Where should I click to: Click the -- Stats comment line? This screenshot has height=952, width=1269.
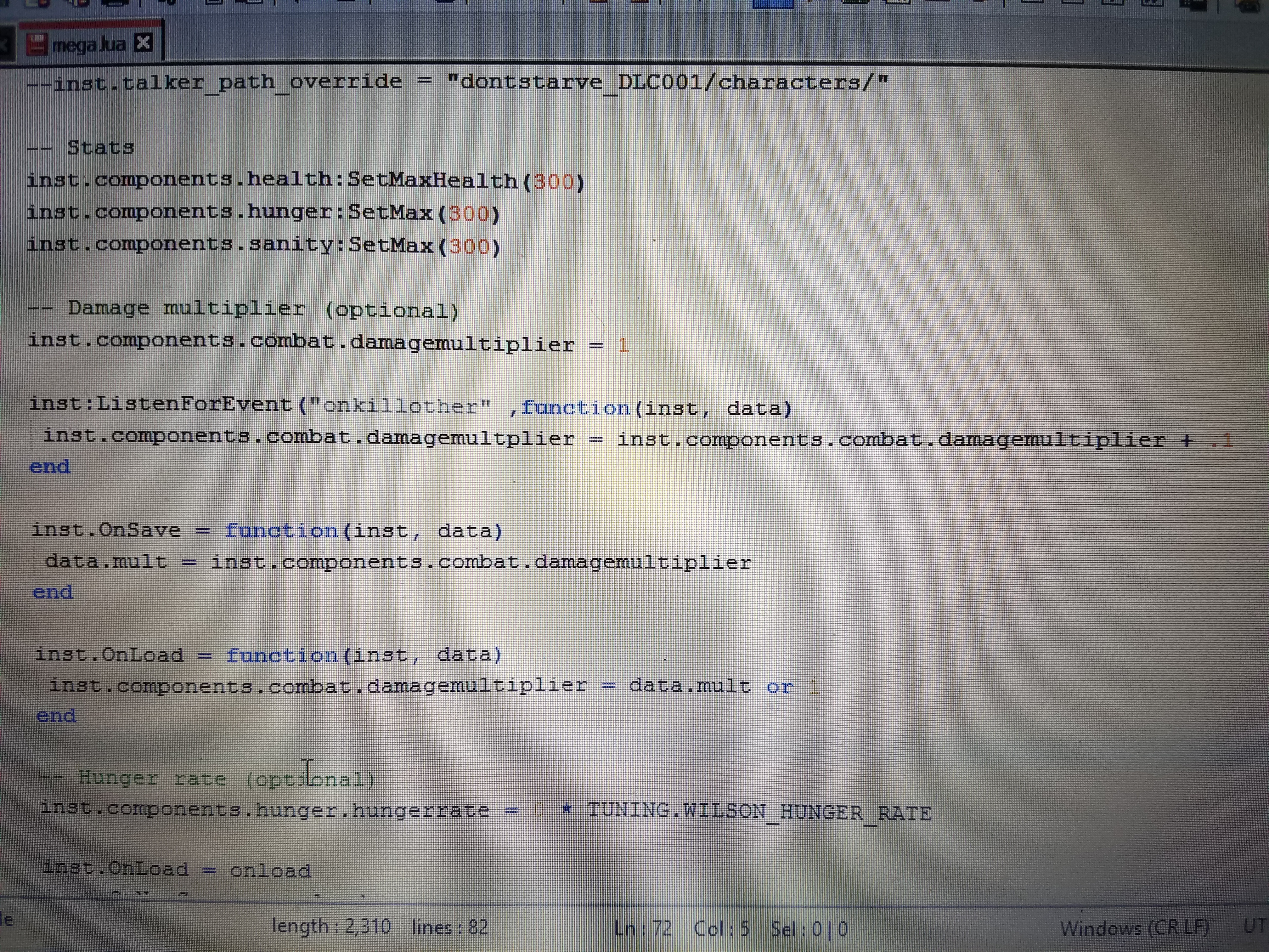tap(81, 147)
